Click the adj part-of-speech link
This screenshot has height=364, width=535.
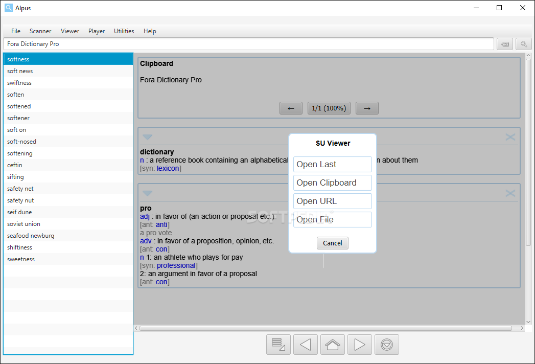tap(145, 216)
